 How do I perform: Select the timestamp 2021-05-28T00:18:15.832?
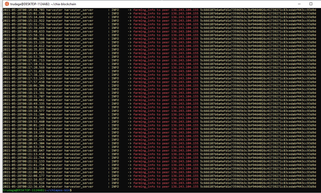(24, 89)
